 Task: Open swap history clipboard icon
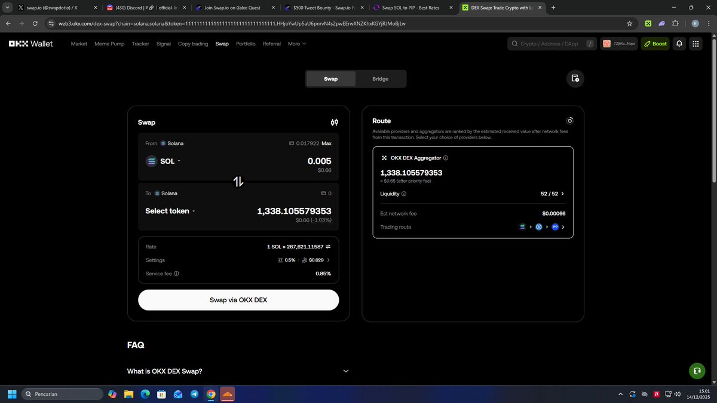[x=575, y=79]
